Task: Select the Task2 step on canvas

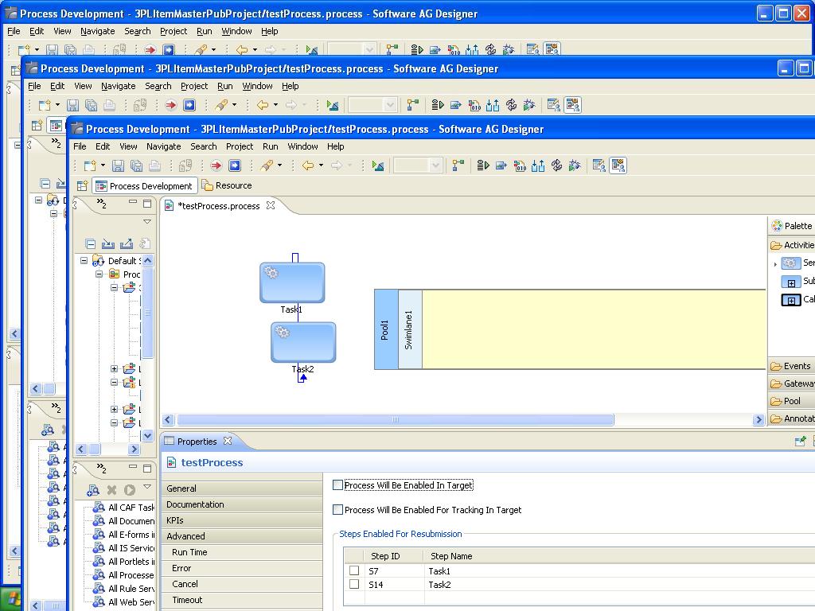Action: (303, 342)
